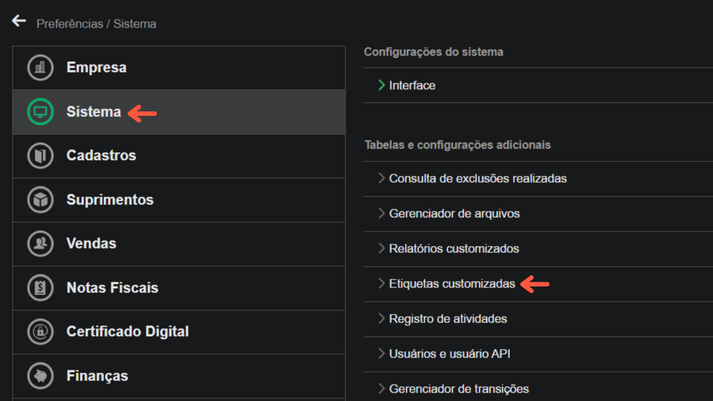Click the back arrow to leave preferences

pyautogui.click(x=19, y=20)
